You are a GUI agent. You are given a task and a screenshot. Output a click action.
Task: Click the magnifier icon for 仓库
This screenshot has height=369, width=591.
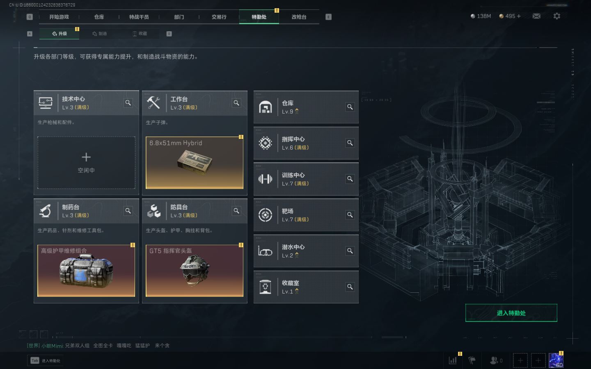pyautogui.click(x=350, y=107)
